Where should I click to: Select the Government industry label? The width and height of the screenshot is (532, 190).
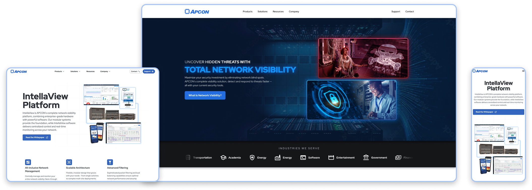(379, 158)
